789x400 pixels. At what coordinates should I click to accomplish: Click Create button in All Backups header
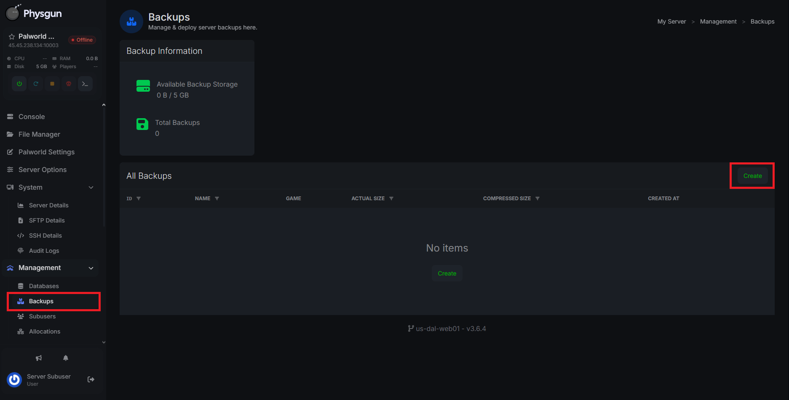pyautogui.click(x=752, y=176)
